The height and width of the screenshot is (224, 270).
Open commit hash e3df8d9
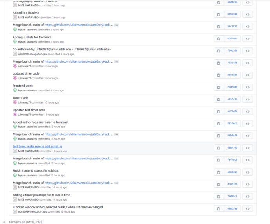[232, 87]
